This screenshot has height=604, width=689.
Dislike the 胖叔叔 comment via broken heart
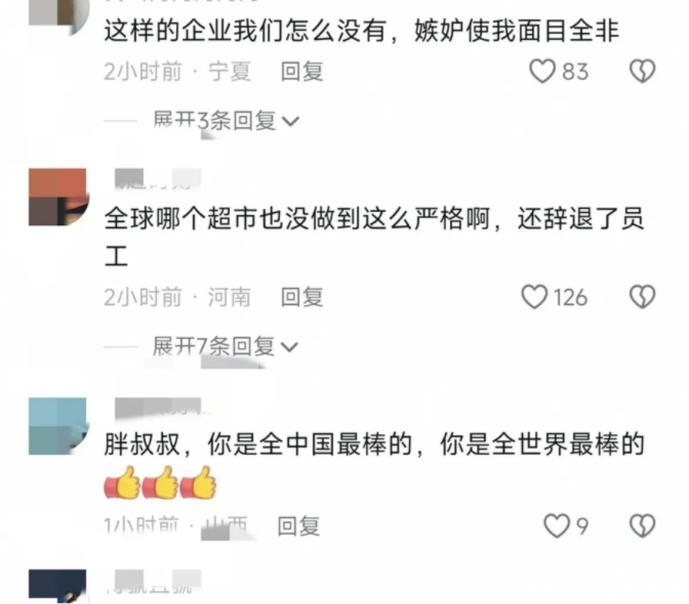(642, 526)
